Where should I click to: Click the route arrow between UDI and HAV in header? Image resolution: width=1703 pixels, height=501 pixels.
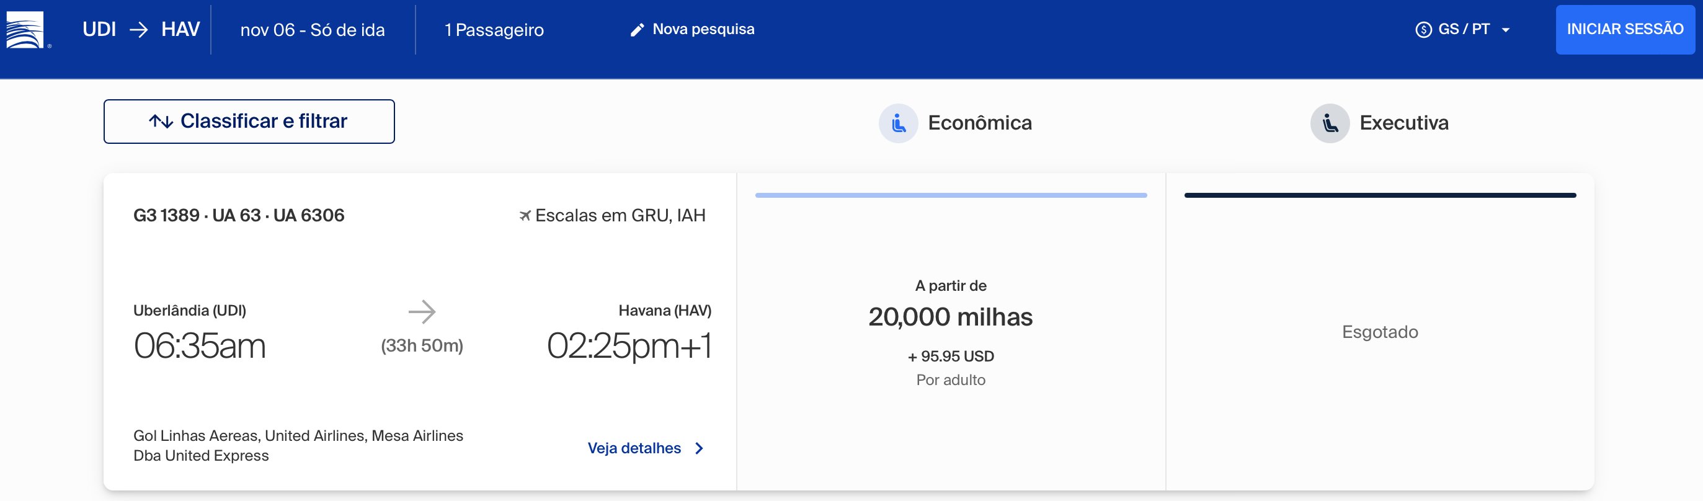(x=138, y=30)
